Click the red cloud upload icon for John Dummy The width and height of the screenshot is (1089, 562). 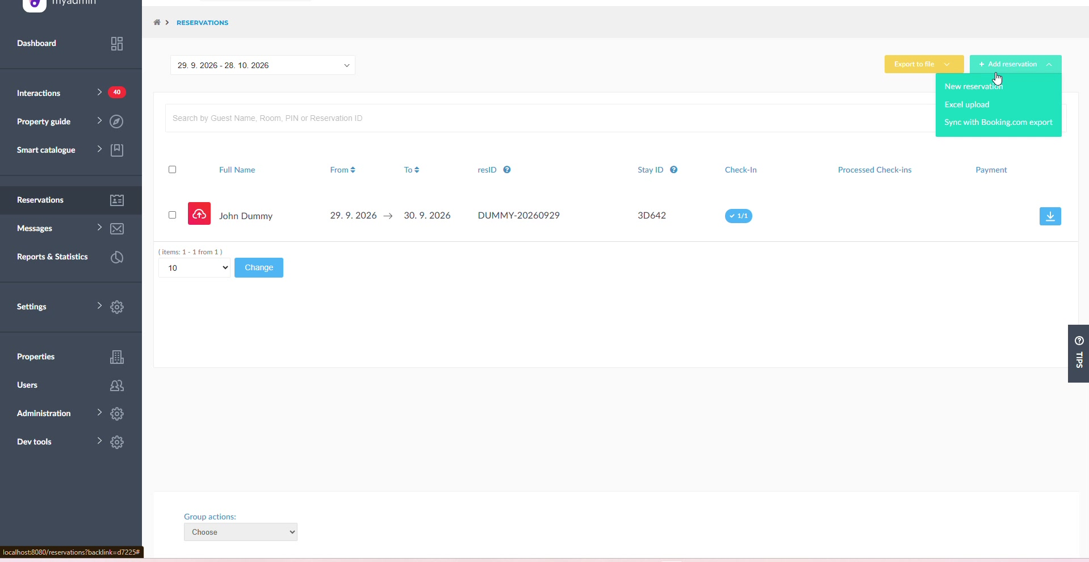point(199,213)
